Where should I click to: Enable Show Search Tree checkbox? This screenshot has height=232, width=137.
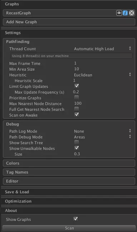pyautogui.click(x=77, y=142)
